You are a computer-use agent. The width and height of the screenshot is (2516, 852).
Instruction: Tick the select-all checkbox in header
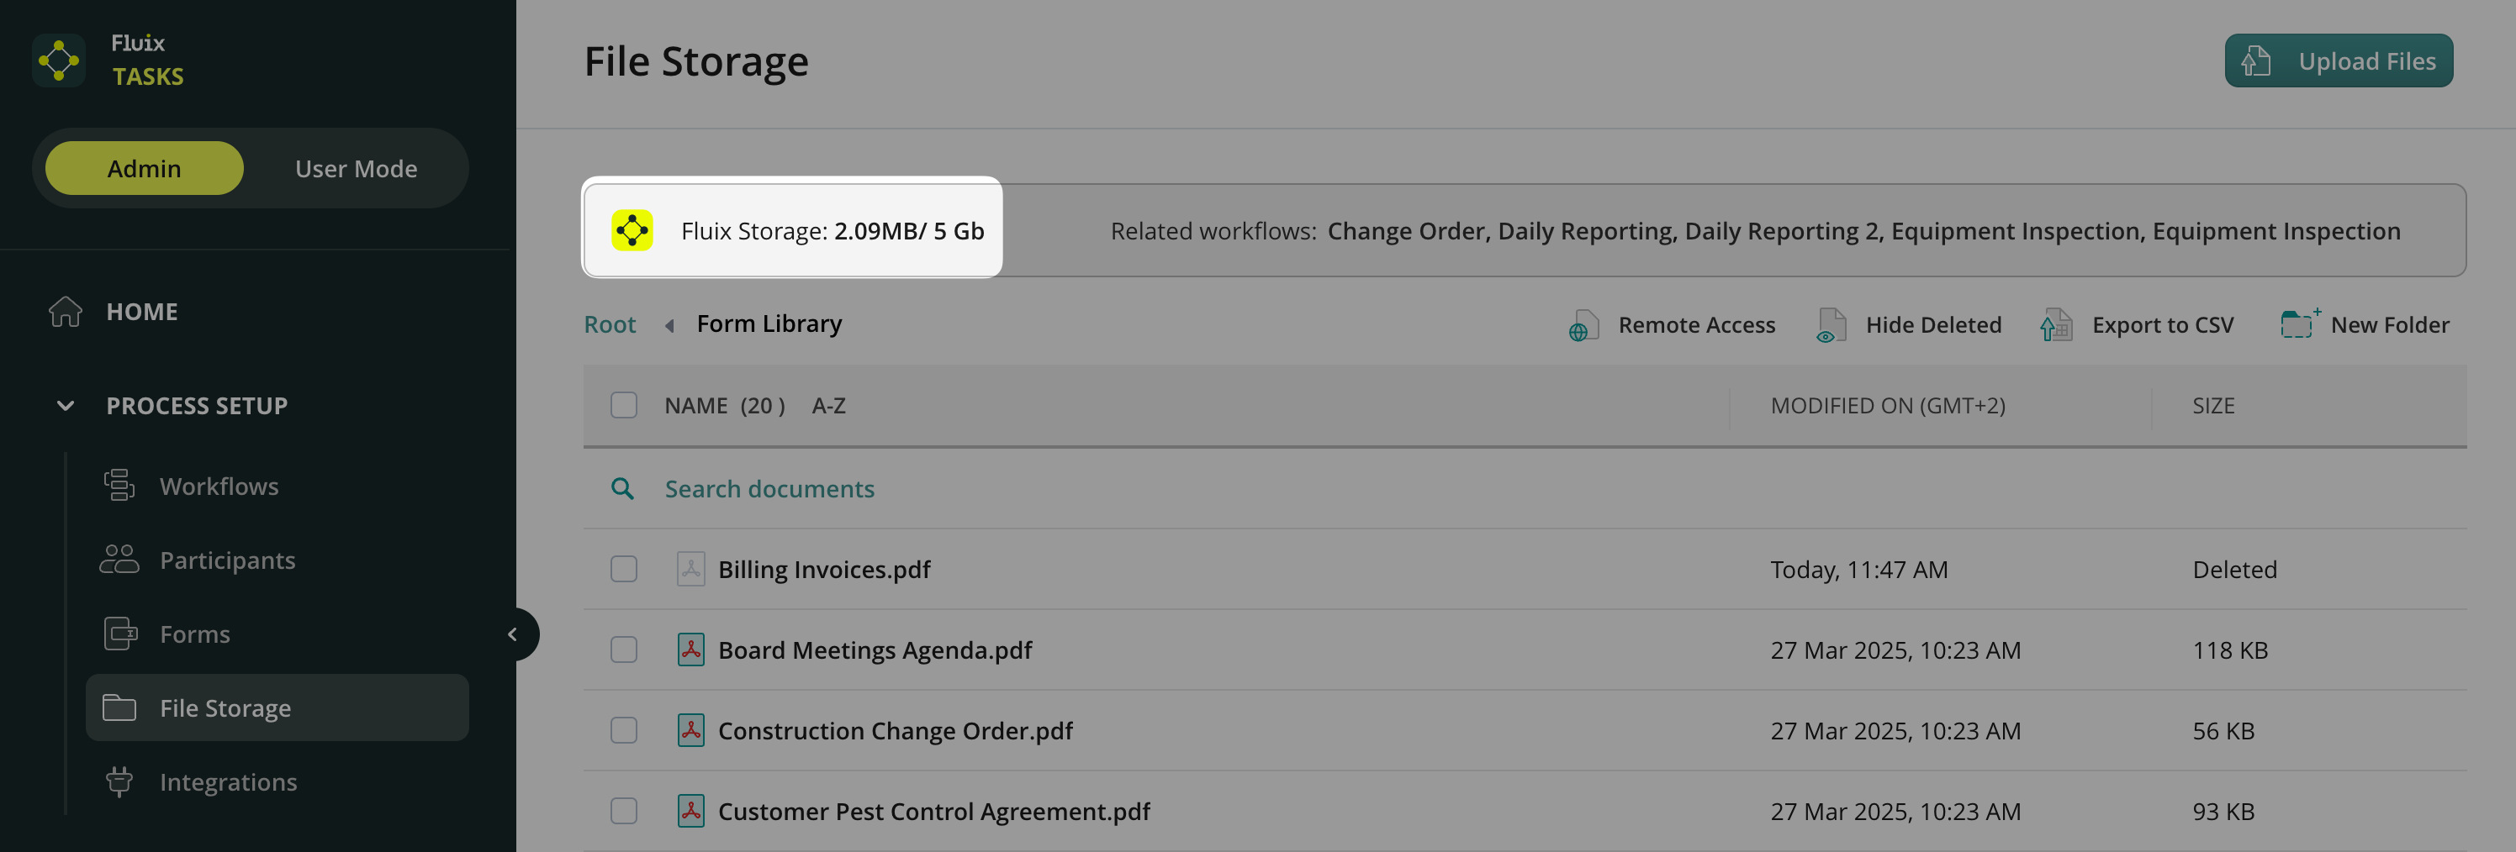point(623,405)
